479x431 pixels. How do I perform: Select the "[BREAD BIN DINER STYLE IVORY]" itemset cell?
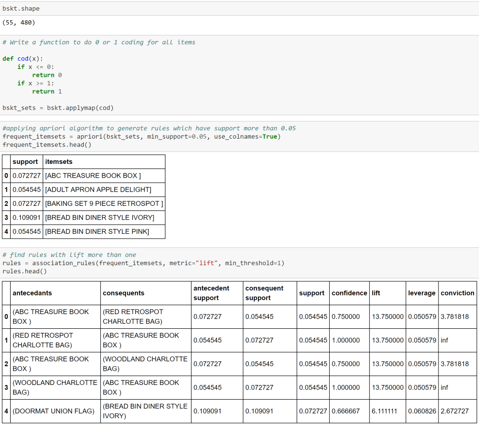[x=104, y=218]
